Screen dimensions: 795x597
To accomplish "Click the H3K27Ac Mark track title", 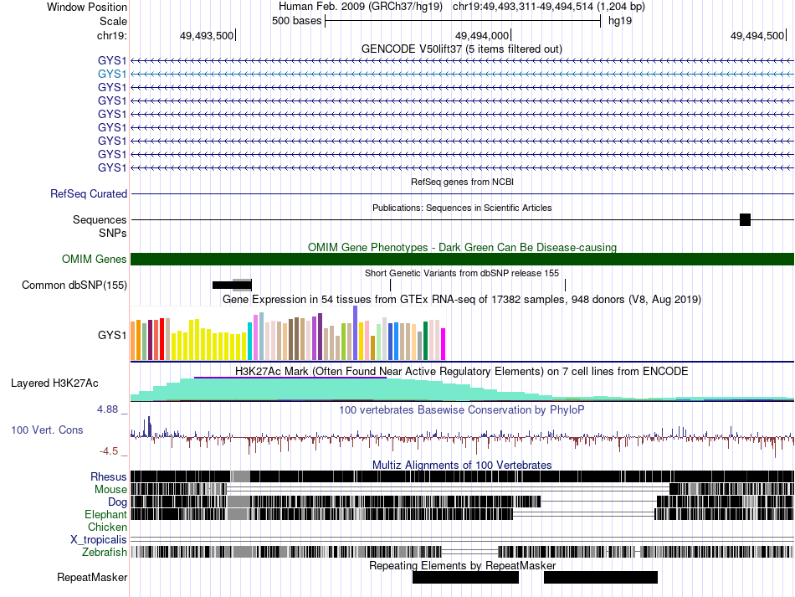I will tap(462, 371).
